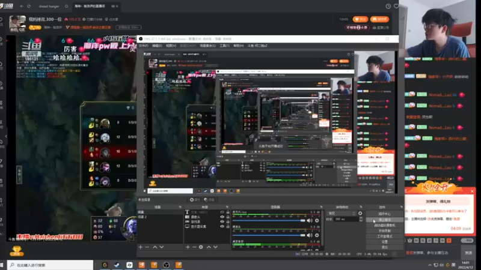The image size is (481, 270).
Task: Open first mixer channel settings gear
Action: pos(317,220)
